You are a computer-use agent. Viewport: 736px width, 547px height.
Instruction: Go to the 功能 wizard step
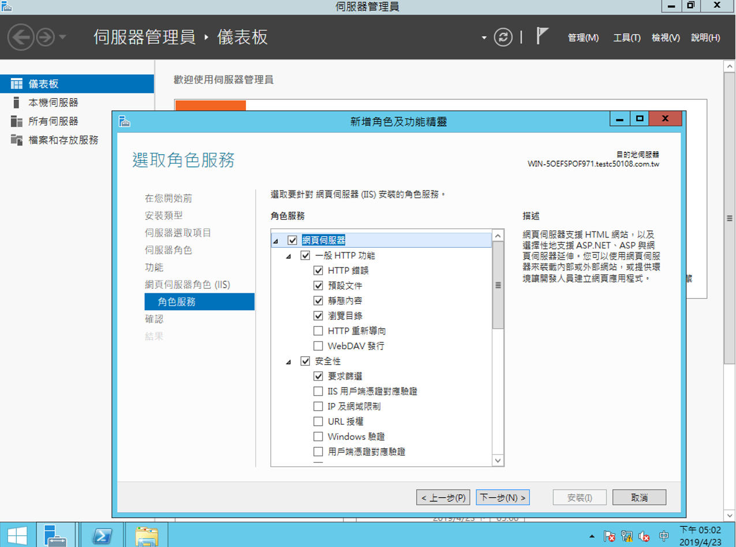point(154,267)
